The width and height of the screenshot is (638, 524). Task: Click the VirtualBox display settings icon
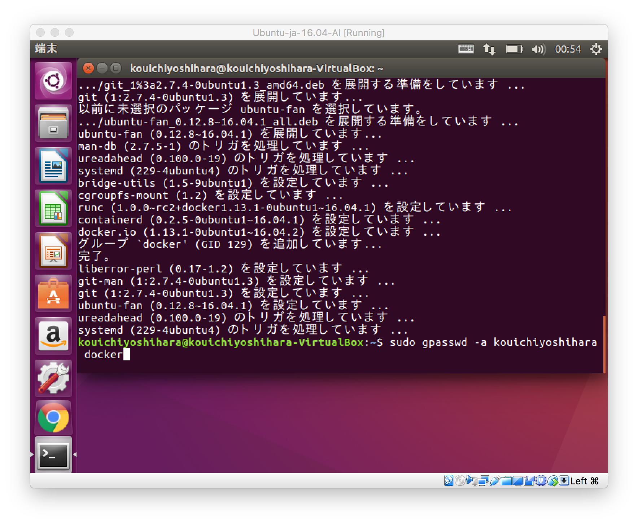point(518,480)
